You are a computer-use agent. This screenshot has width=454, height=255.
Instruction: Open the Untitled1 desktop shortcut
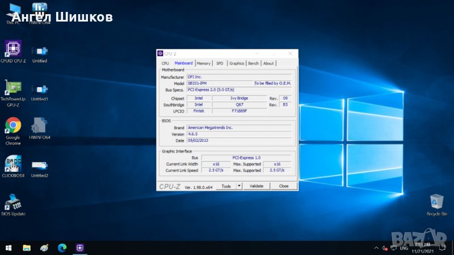[40, 88]
